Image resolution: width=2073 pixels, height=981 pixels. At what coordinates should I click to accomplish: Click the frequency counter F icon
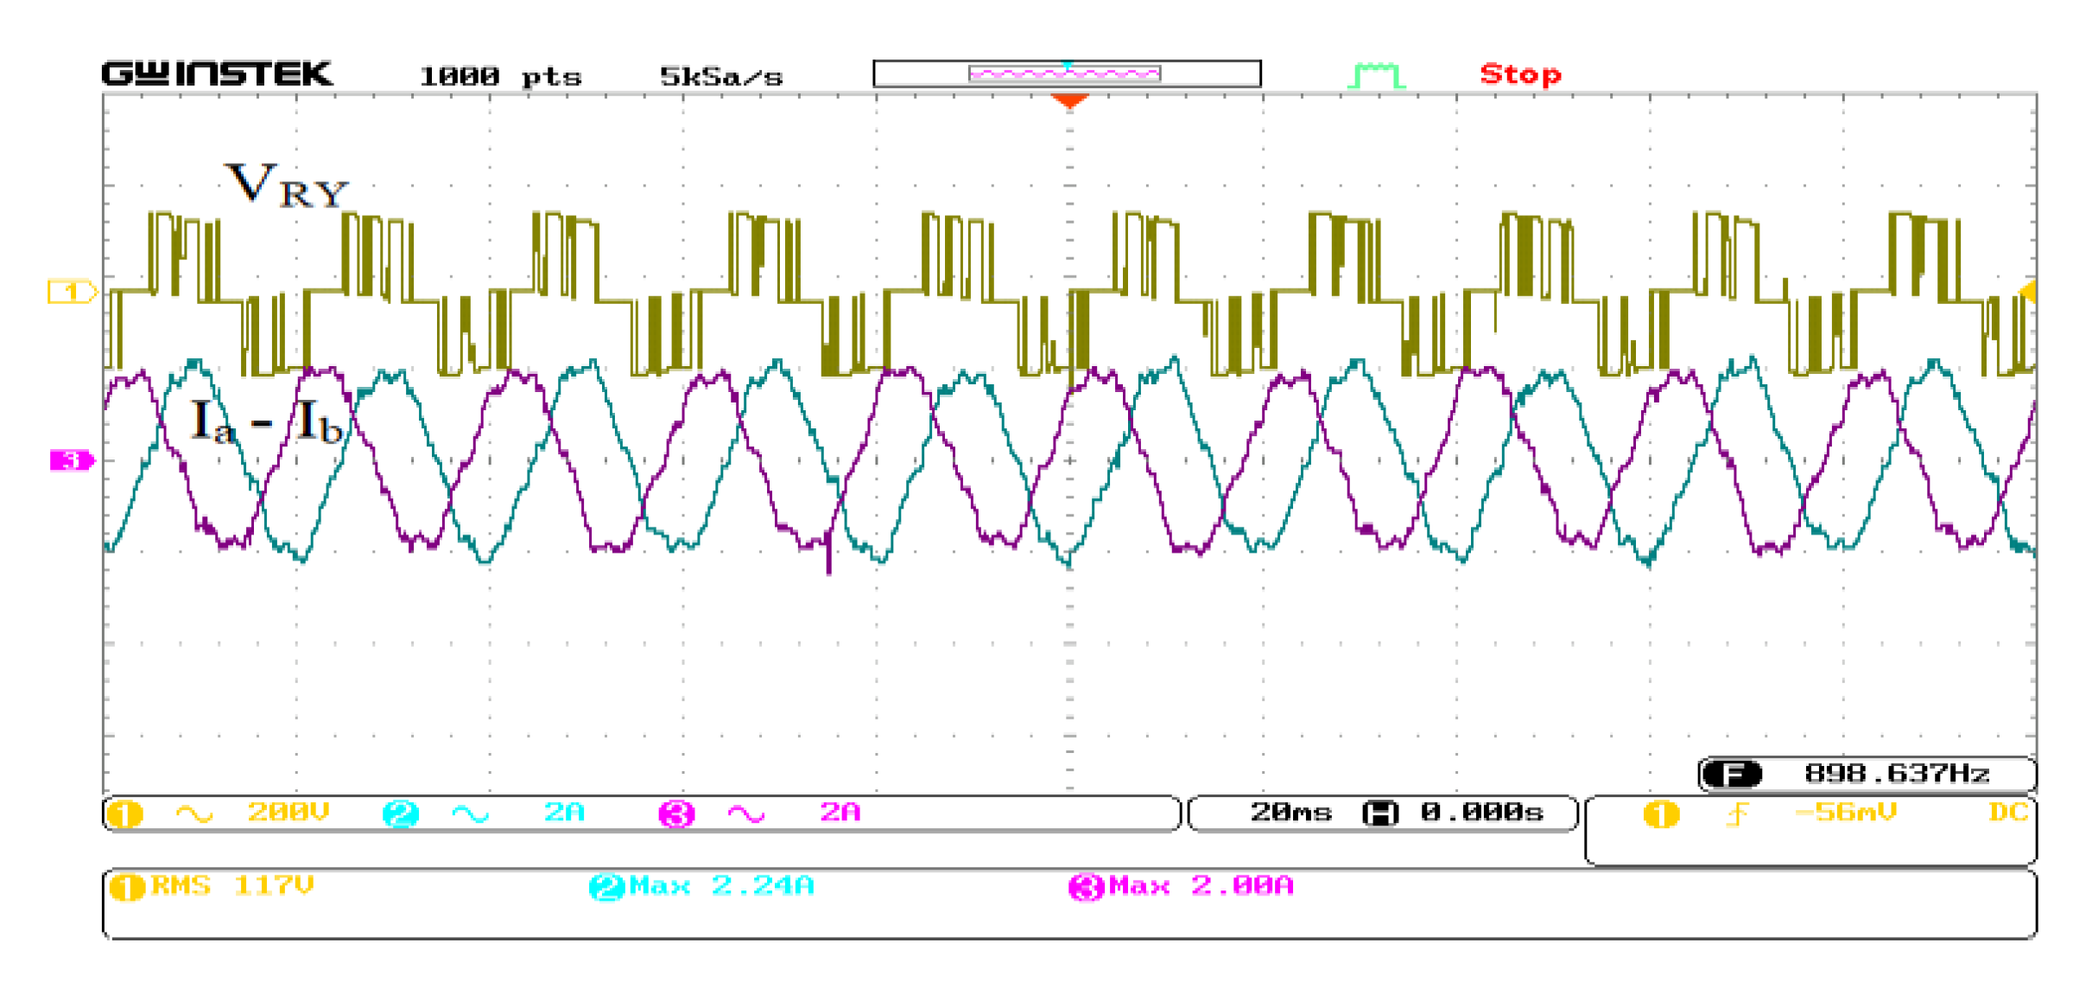pos(1732,774)
